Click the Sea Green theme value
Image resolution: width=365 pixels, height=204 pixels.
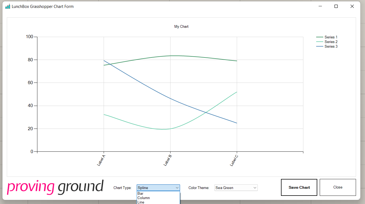tap(224, 188)
